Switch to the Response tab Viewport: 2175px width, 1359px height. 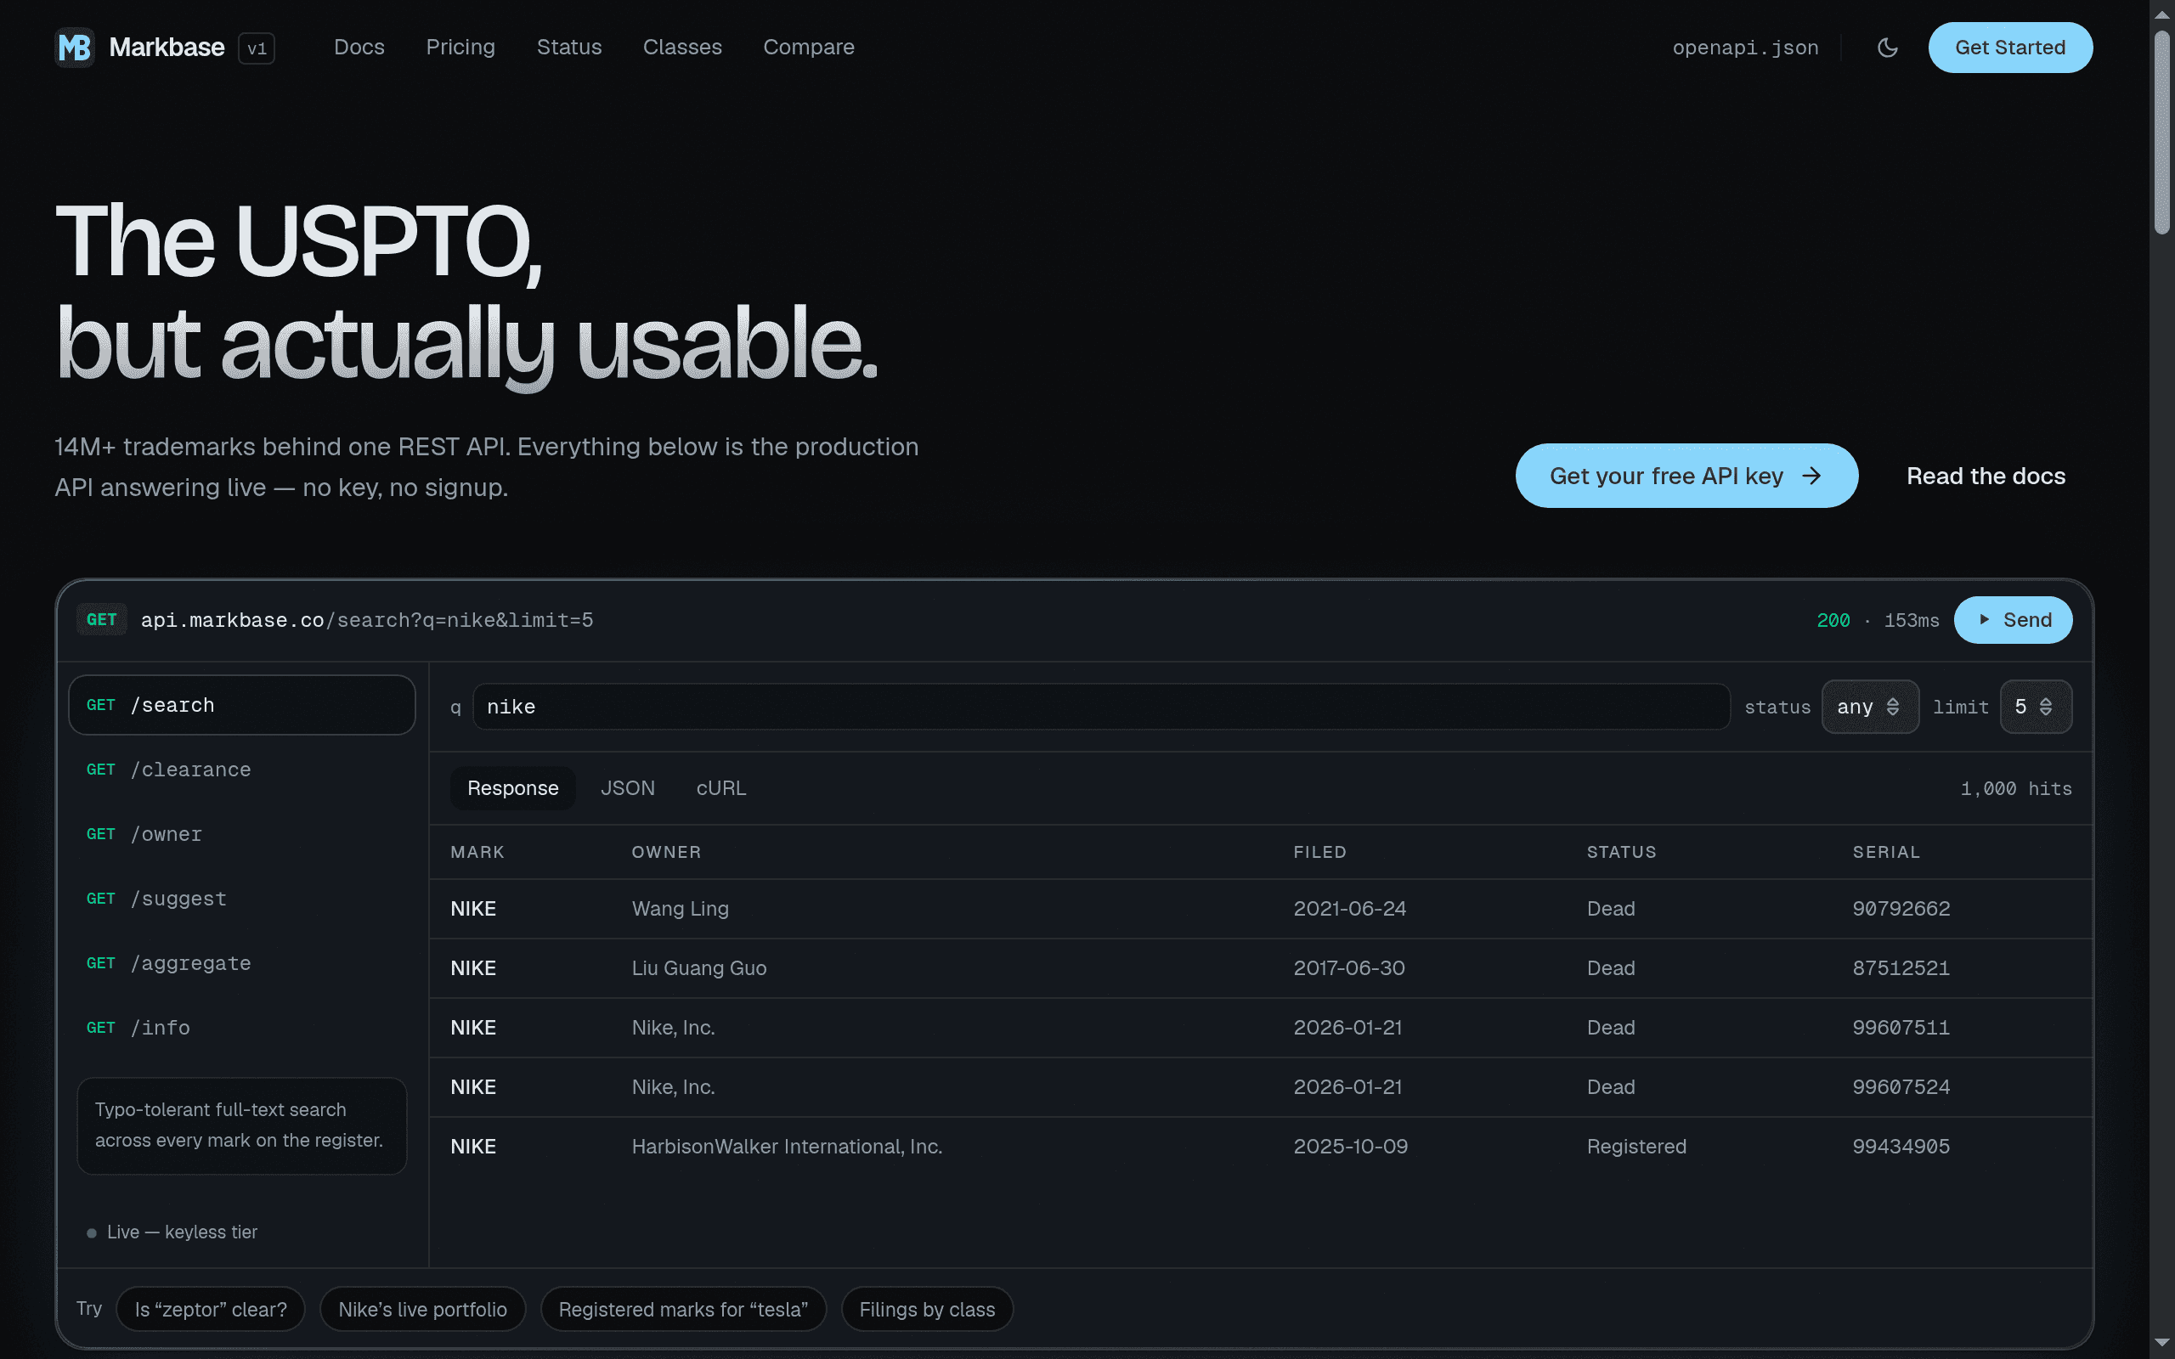pos(512,788)
